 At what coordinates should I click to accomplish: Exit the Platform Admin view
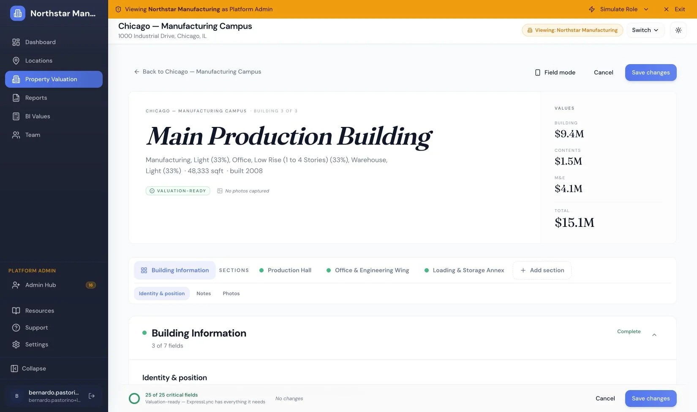point(675,9)
